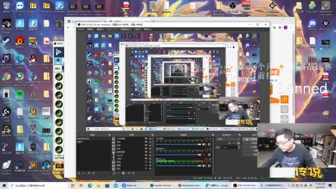Click the 工作室 mode button in OBS controls

tap(250, 147)
